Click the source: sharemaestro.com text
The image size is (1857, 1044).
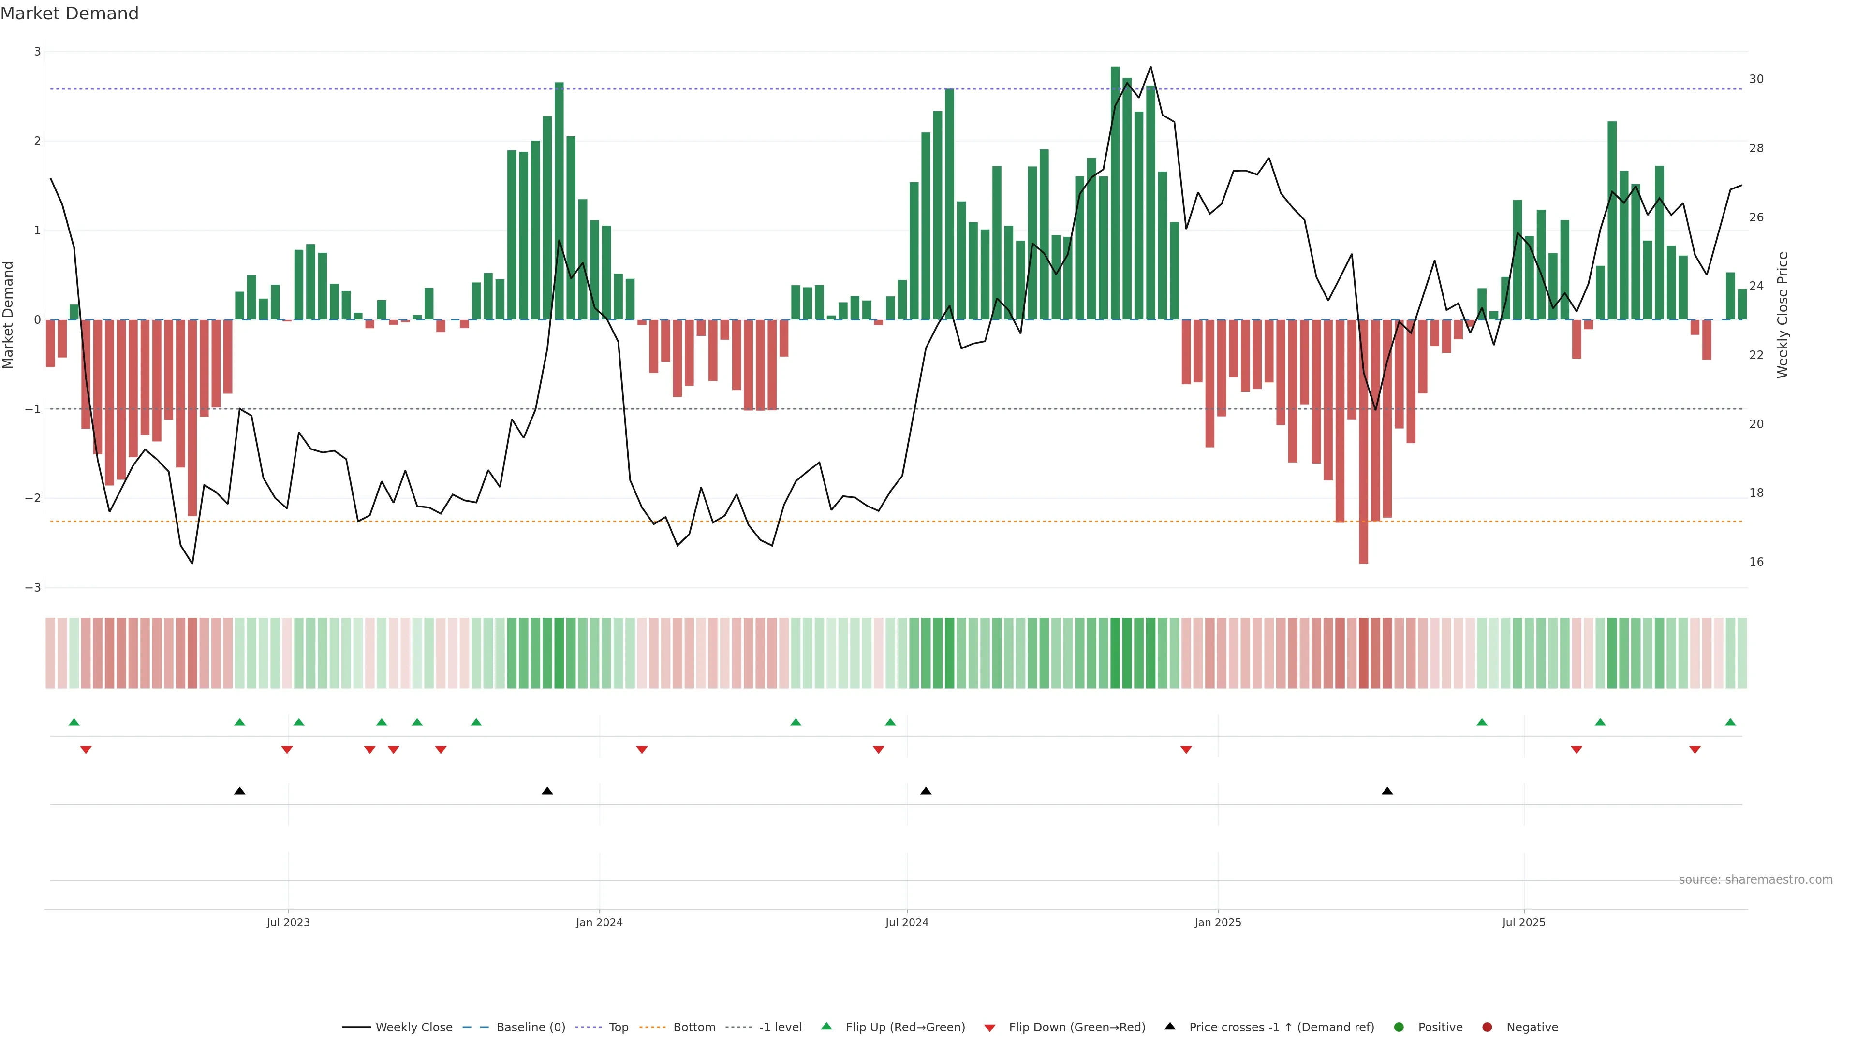coord(1755,880)
